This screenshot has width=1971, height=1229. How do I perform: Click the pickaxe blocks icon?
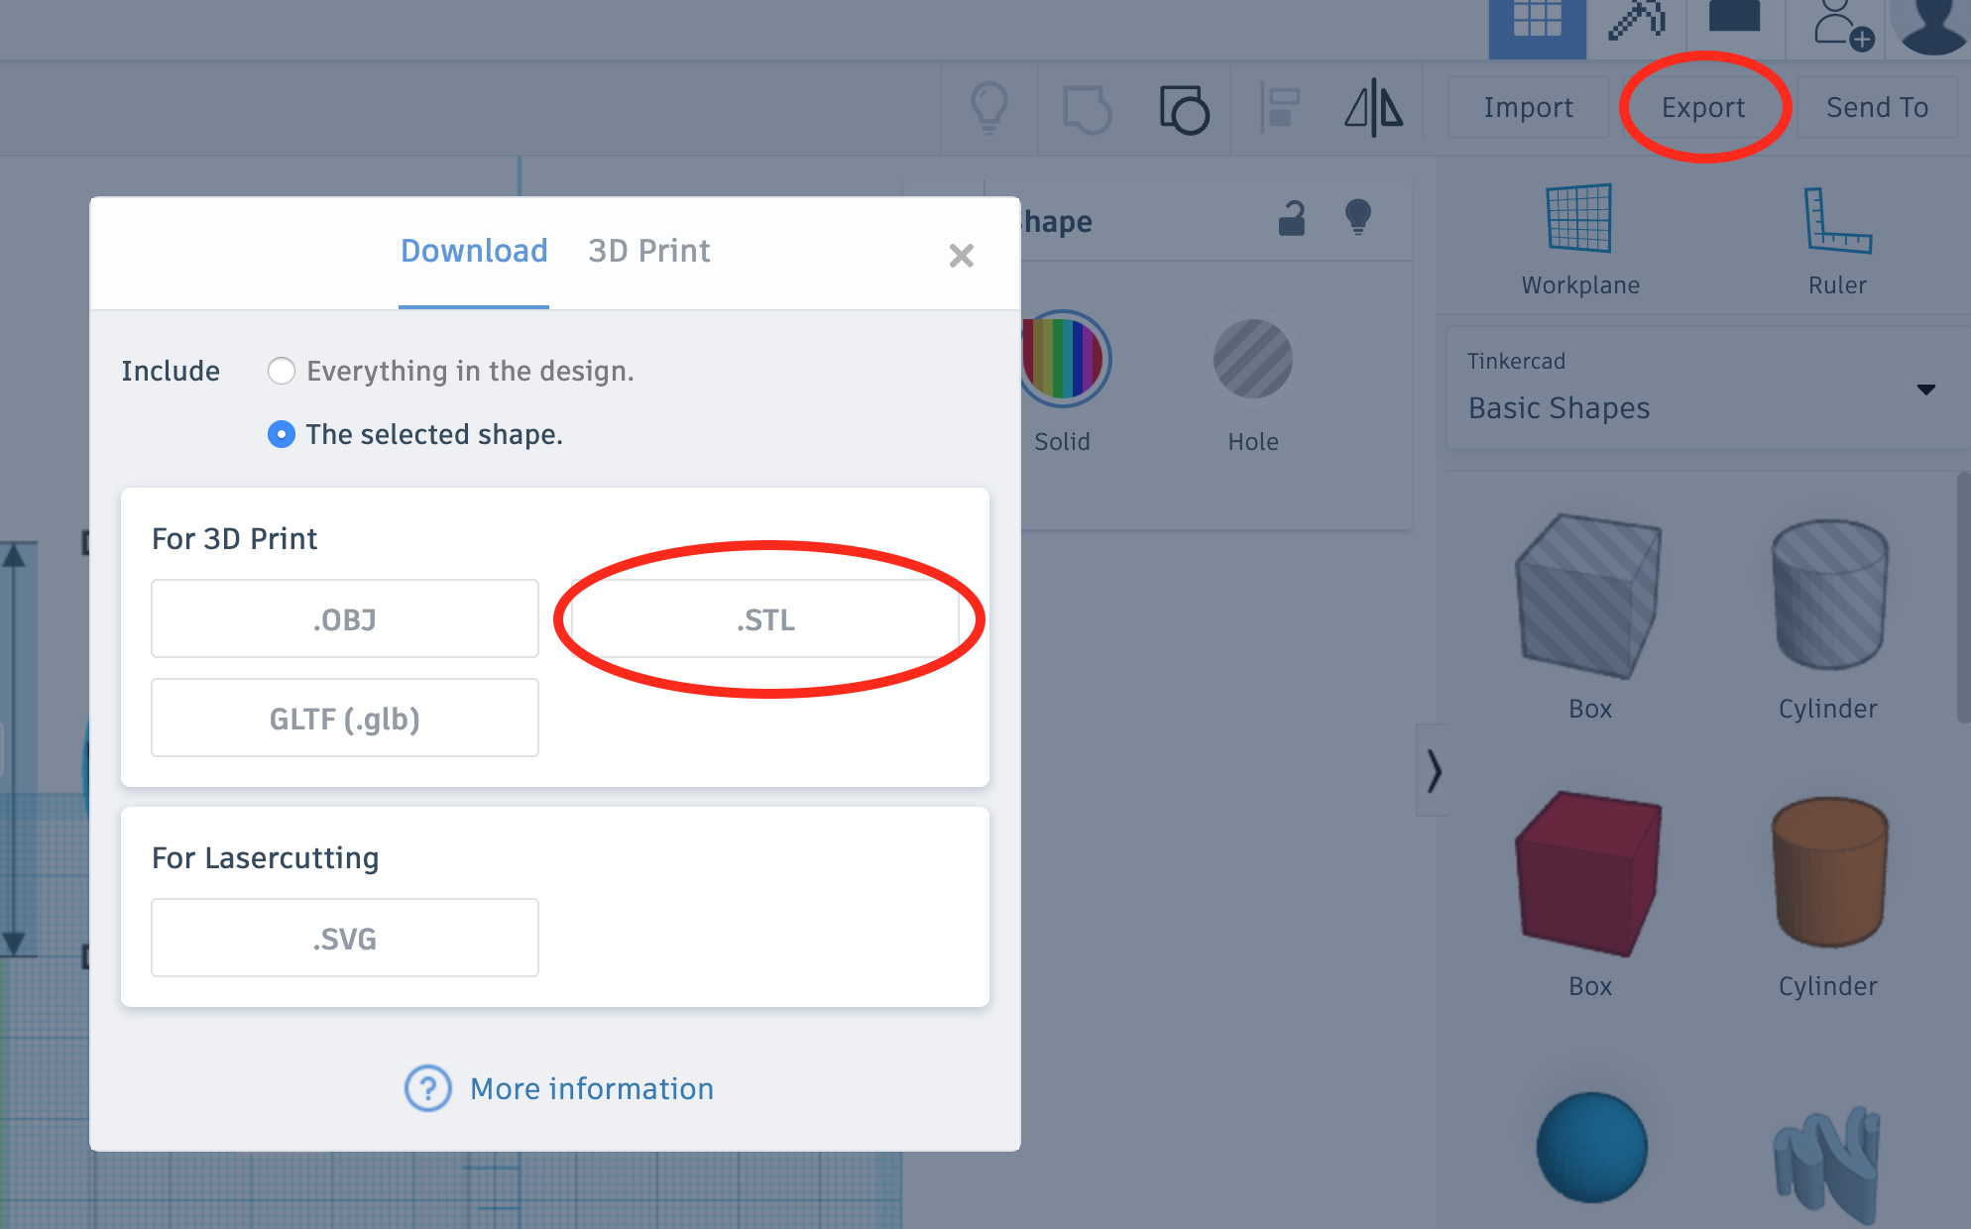(x=1636, y=22)
